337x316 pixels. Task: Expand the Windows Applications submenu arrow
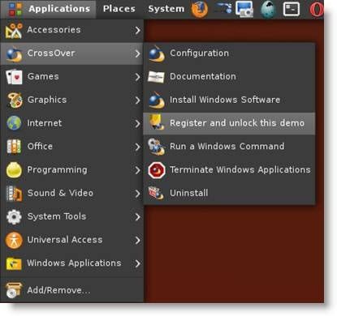pos(138,263)
